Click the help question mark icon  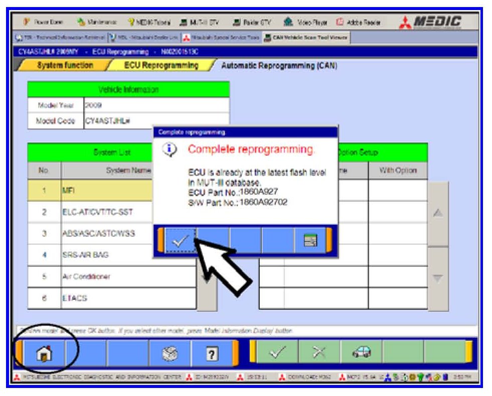point(213,352)
